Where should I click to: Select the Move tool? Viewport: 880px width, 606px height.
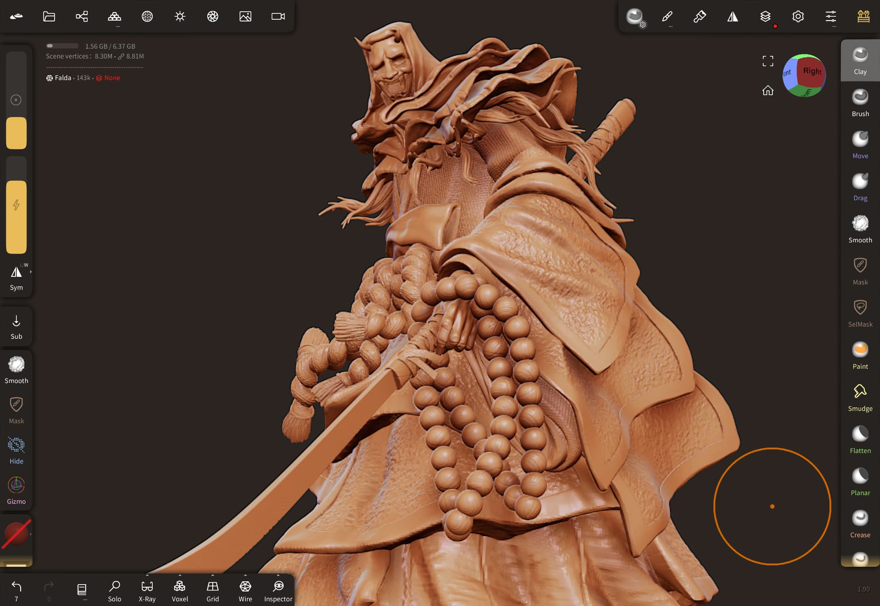pos(860,144)
